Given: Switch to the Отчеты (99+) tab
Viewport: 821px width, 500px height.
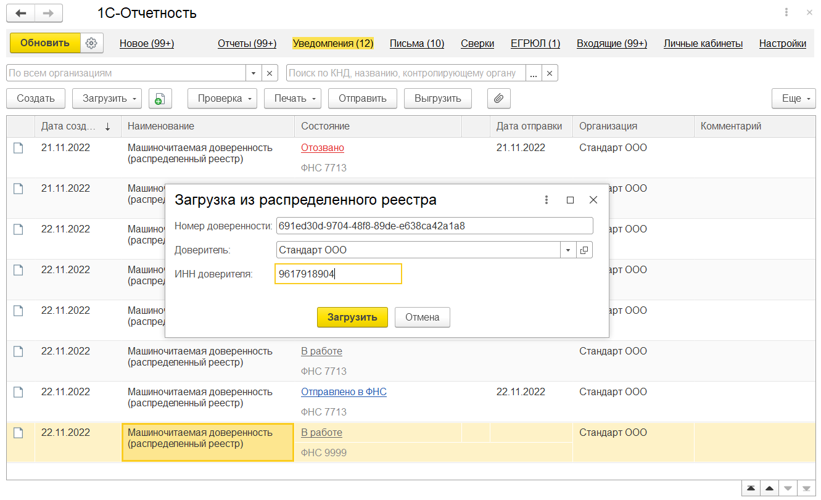Looking at the screenshot, I should click(247, 44).
